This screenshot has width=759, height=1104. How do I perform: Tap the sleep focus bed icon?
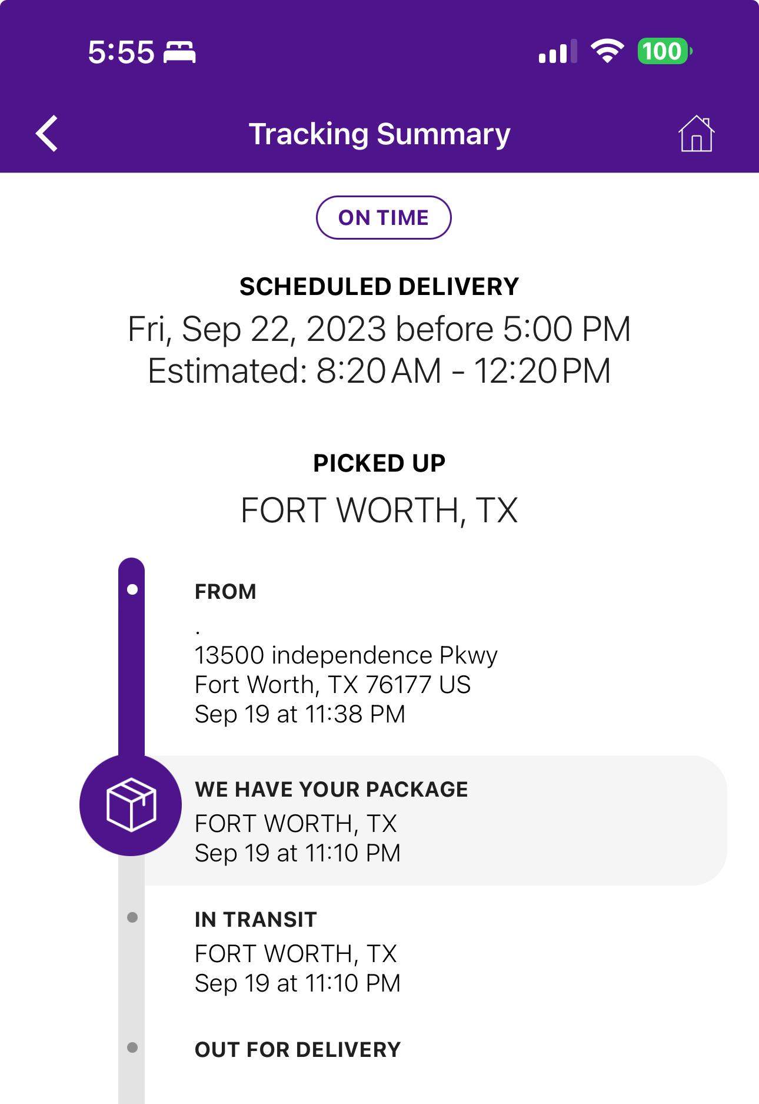[179, 52]
